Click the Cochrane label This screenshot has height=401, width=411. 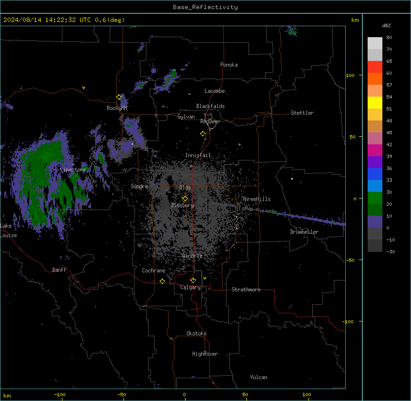[x=154, y=271]
